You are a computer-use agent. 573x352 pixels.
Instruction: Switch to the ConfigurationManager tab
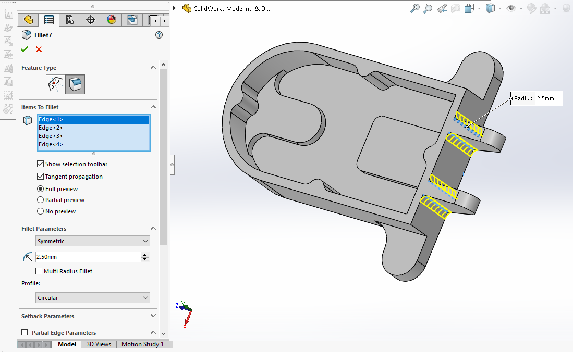(x=69, y=20)
